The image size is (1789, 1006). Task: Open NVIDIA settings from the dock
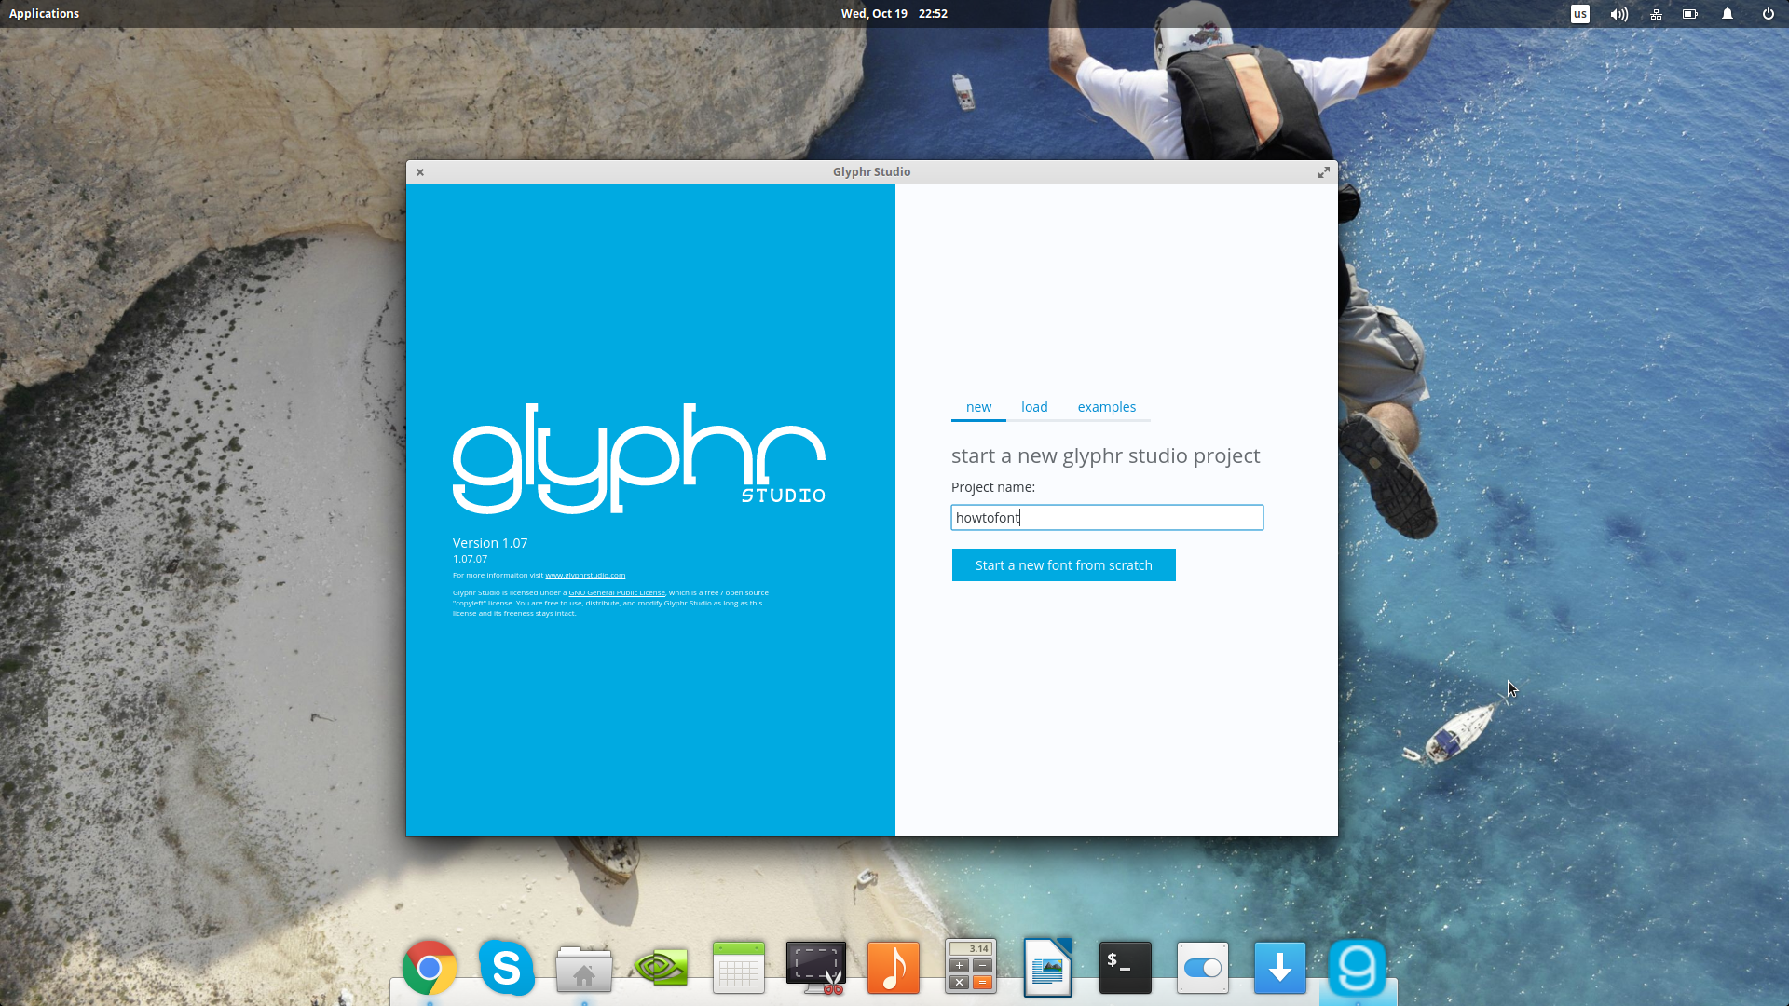pyautogui.click(x=662, y=968)
